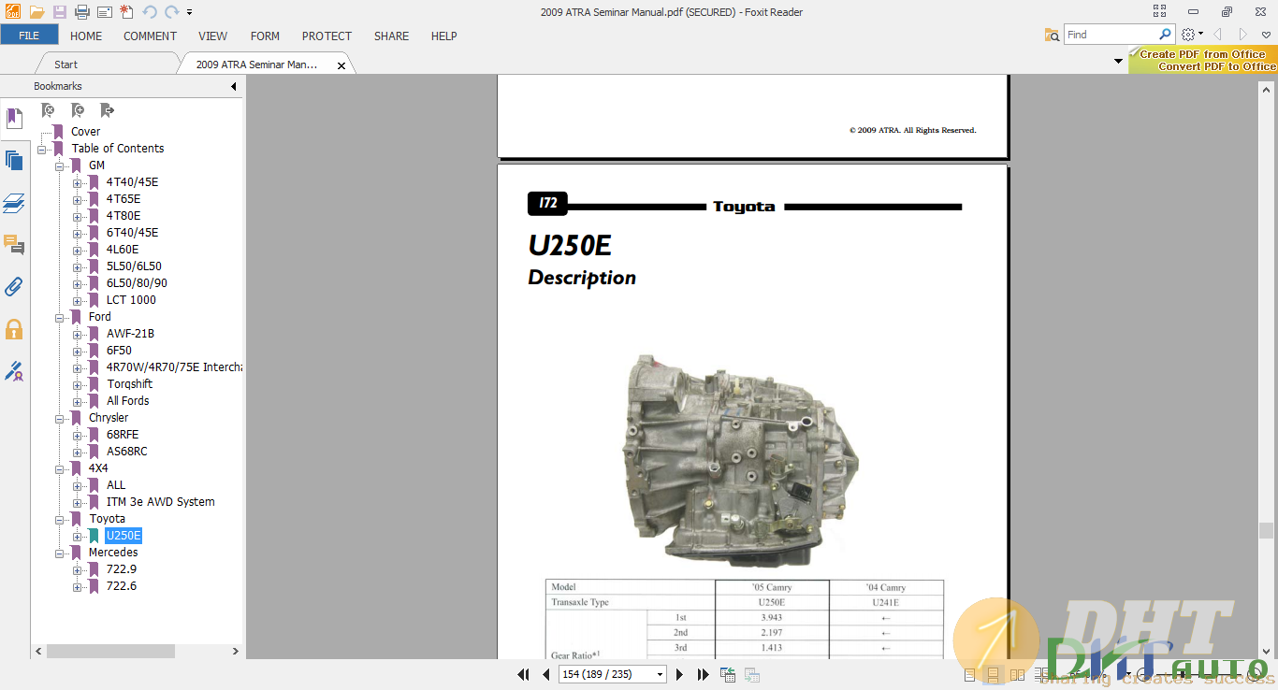Click the advanced search folder icon
The height and width of the screenshot is (690, 1278).
click(x=1052, y=35)
